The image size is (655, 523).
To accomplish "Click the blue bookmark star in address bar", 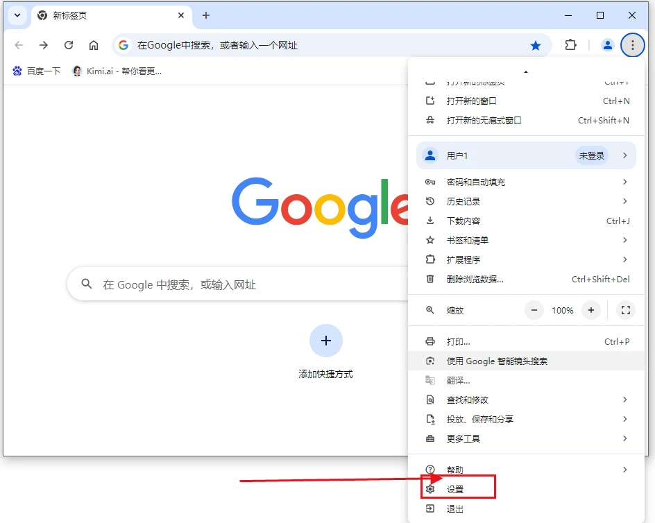I will 535,46.
